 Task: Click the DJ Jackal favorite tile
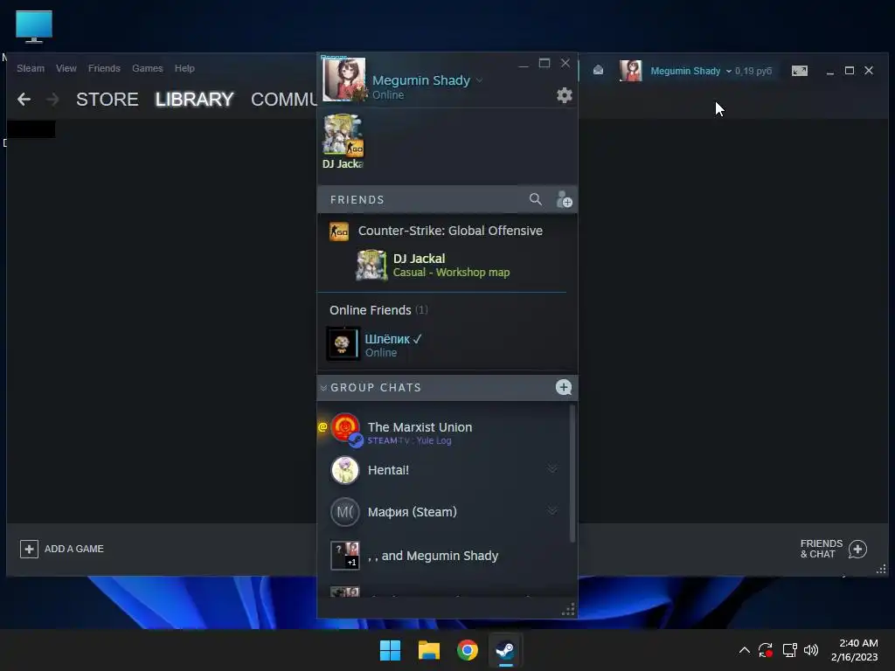point(343,142)
